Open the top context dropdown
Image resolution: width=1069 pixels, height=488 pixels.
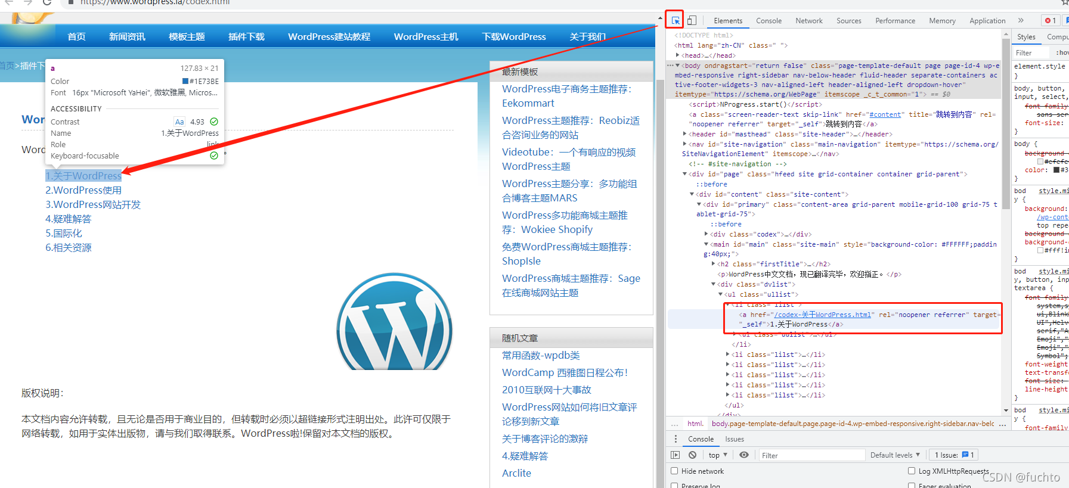[x=718, y=455]
